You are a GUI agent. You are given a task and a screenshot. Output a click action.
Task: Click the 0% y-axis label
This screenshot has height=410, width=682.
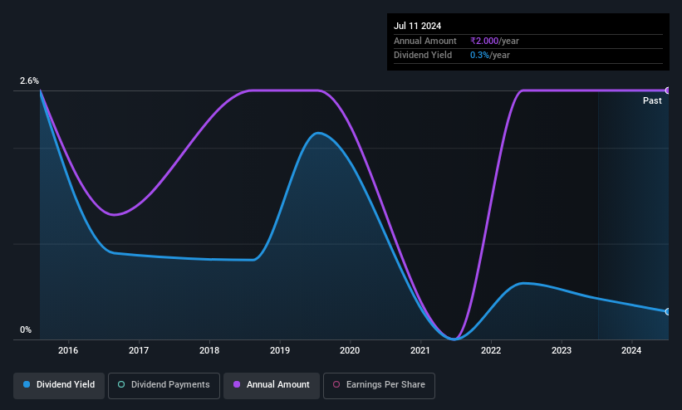(x=26, y=330)
